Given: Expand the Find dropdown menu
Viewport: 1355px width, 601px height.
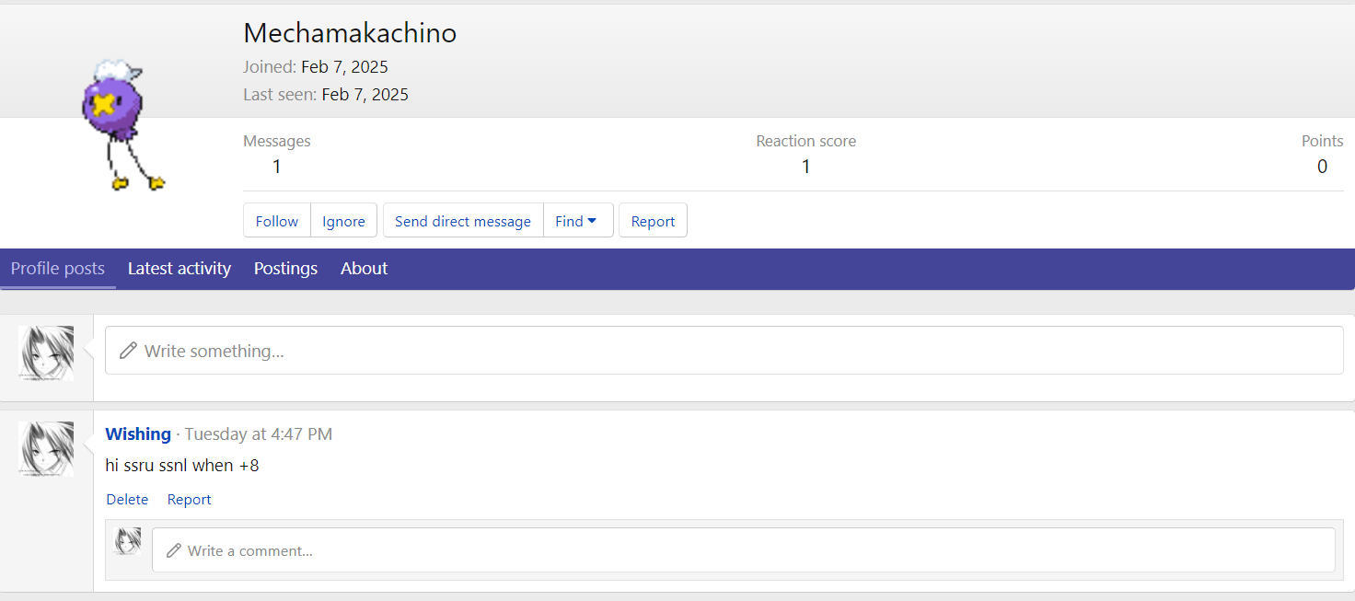Looking at the screenshot, I should 576,221.
